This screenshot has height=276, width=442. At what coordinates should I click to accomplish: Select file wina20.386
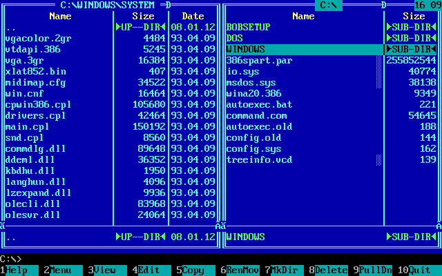click(331, 94)
